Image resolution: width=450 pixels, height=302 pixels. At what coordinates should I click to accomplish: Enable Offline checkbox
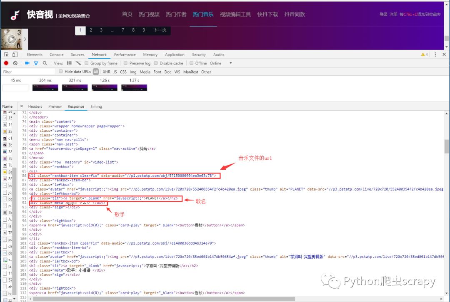point(191,63)
